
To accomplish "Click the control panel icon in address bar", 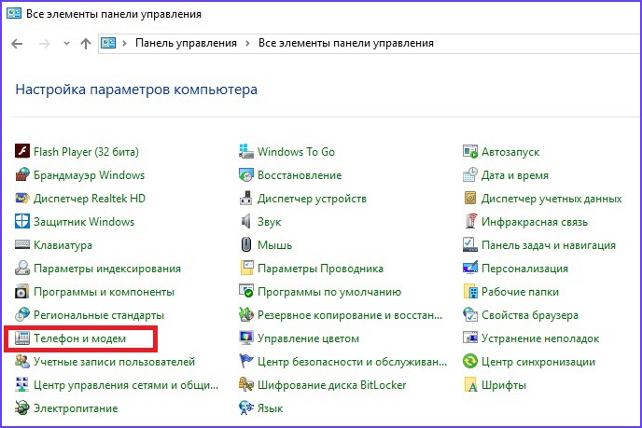I will [108, 43].
